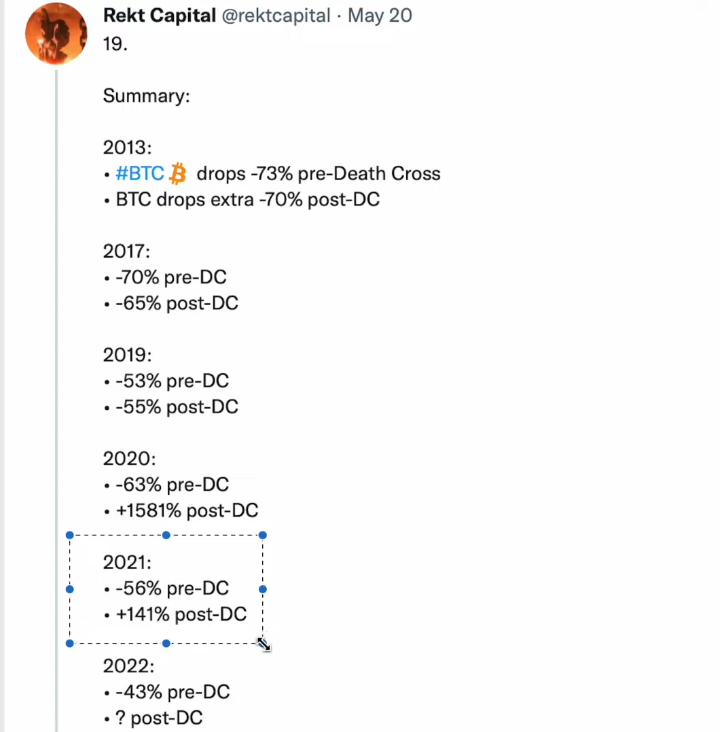This screenshot has height=732, width=720.
Task: Click the bottom-middle selection handle
Action: (x=166, y=643)
